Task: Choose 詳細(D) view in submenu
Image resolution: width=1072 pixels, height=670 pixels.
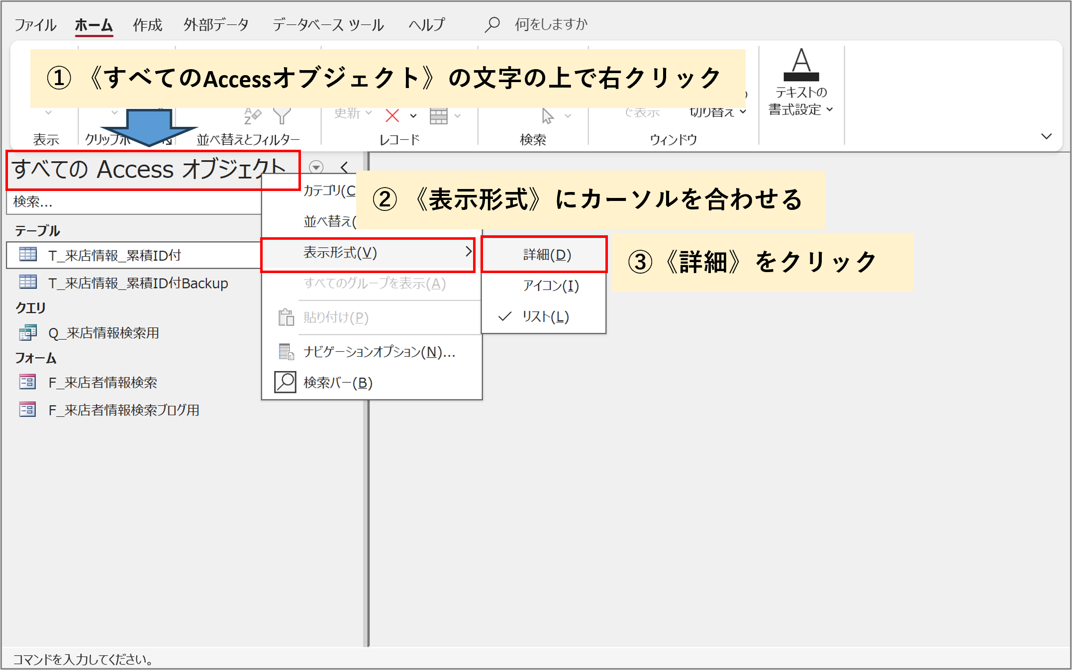Action: [x=544, y=255]
